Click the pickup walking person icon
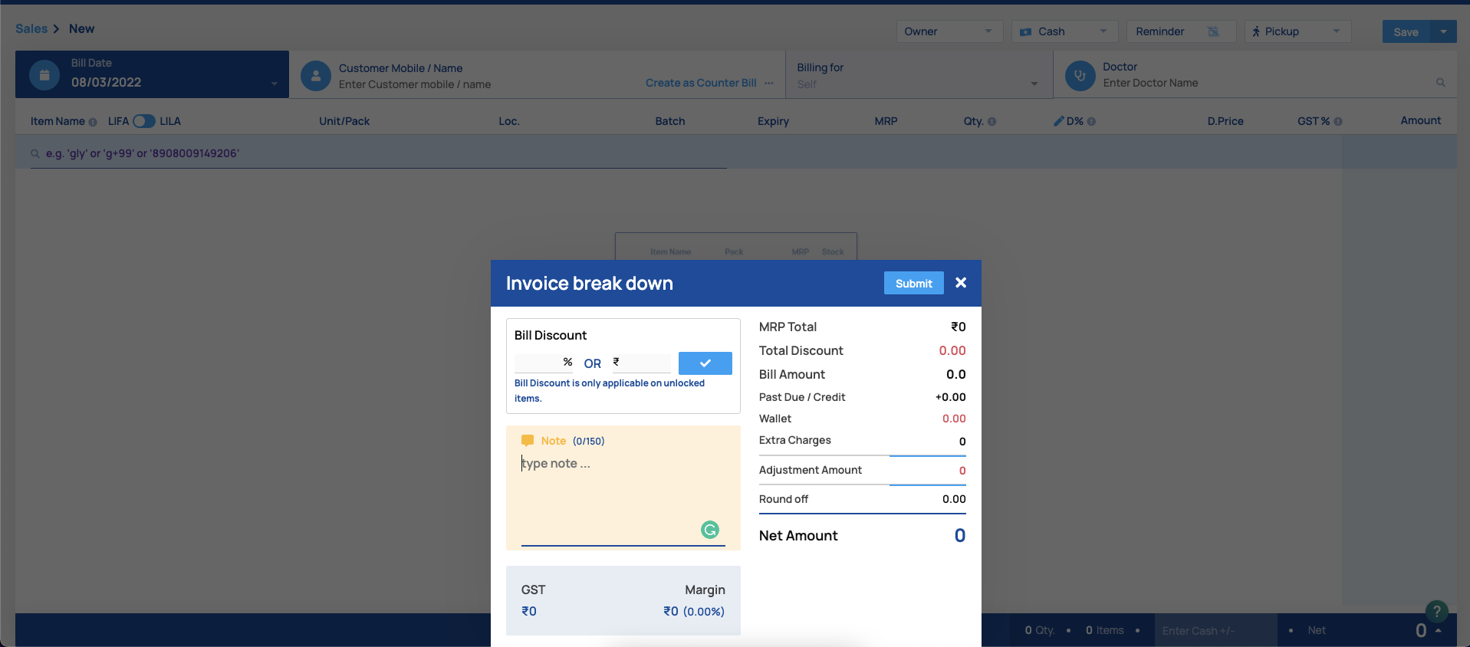The height and width of the screenshot is (647, 1470). pyautogui.click(x=1256, y=31)
